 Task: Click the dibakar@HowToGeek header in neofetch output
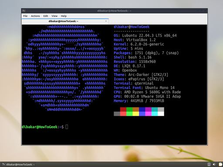pyautogui.click(x=132, y=27)
